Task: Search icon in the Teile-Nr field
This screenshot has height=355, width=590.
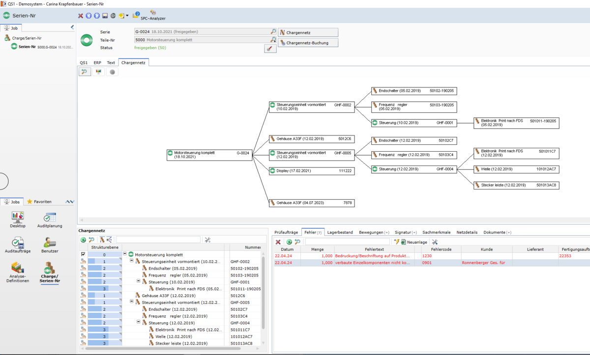Action: tap(273, 39)
